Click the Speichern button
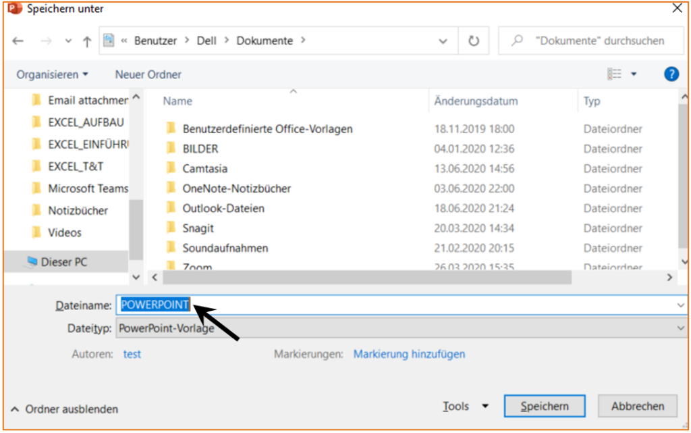Screen dimensions: 691x433 click(x=545, y=406)
